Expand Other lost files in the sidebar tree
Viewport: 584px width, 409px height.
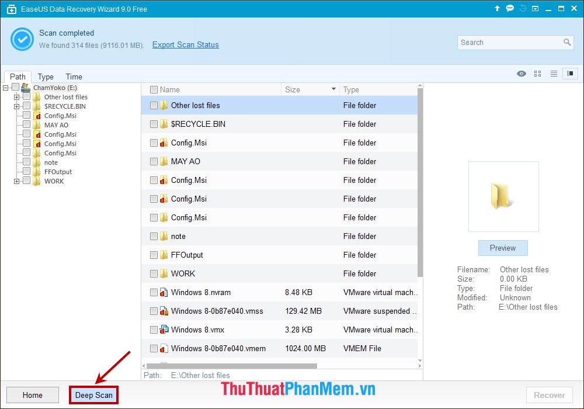pos(18,97)
